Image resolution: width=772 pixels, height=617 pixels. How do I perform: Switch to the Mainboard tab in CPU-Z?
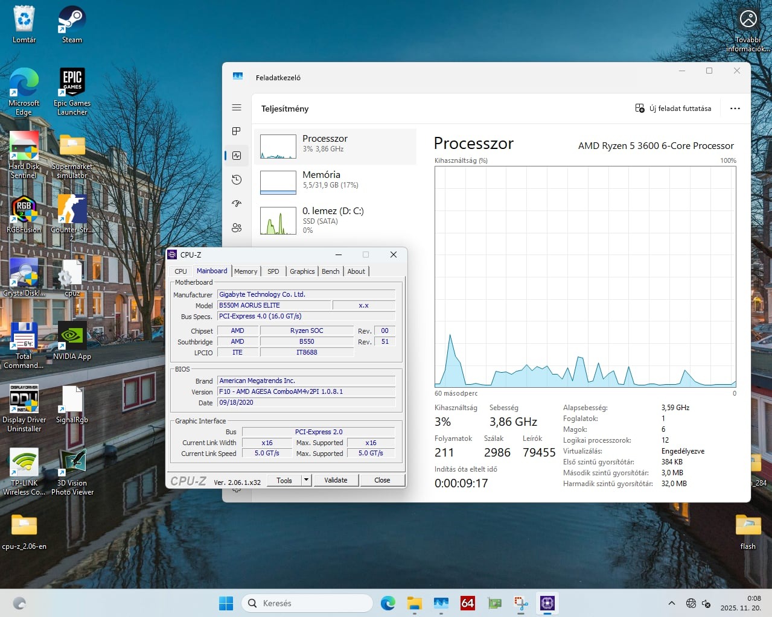212,271
